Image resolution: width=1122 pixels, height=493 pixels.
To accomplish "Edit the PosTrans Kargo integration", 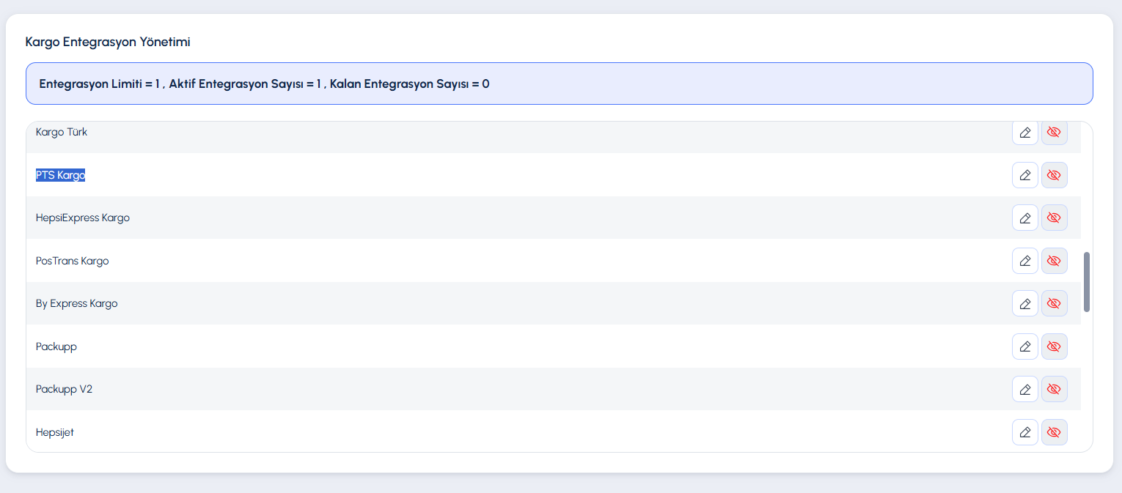I will click(x=1025, y=261).
